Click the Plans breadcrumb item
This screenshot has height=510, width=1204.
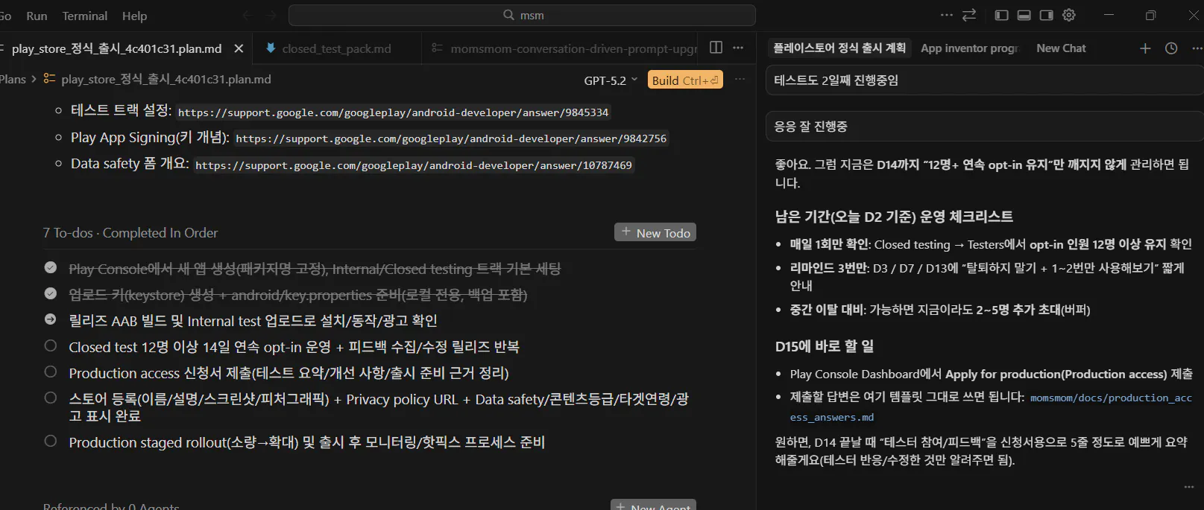click(x=13, y=79)
